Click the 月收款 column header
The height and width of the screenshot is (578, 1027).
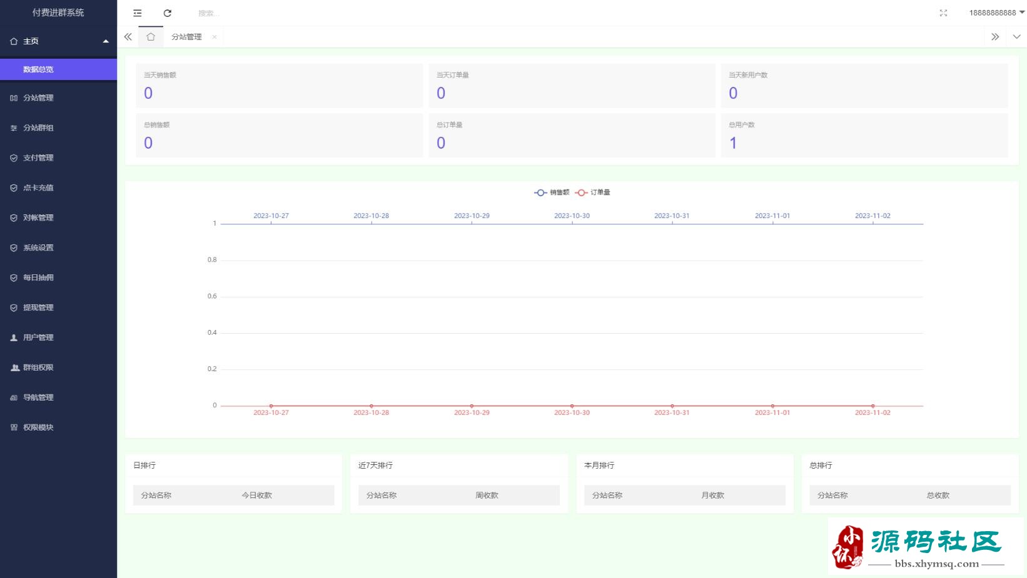pos(712,496)
